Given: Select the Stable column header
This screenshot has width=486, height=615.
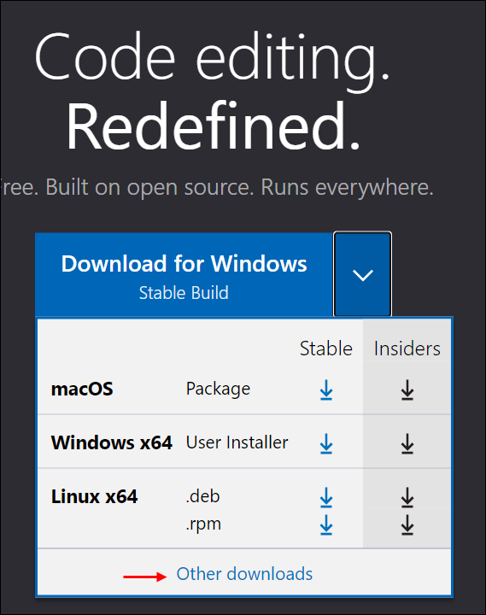Looking at the screenshot, I should 326,348.
